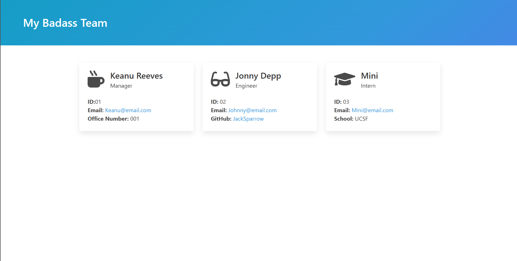This screenshot has height=261, width=517.
Task: Click the coffee mug icon on Keanu's card
Action: pyautogui.click(x=96, y=80)
